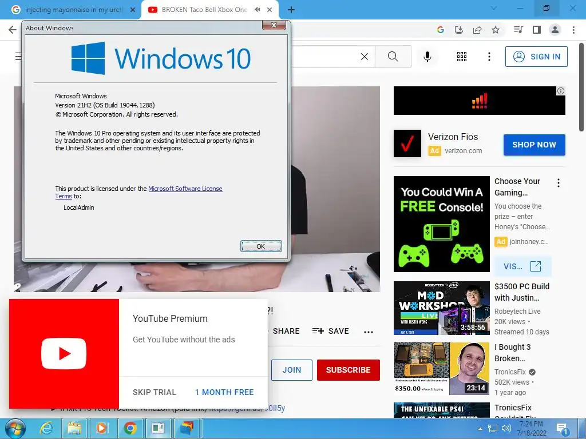Click the VIS... external link button
This screenshot has width=586, height=439.
point(522,266)
